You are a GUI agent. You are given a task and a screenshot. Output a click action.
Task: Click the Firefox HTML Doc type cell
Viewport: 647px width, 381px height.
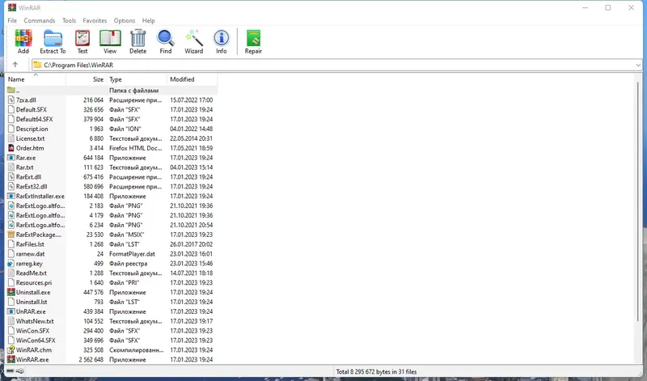click(x=135, y=148)
